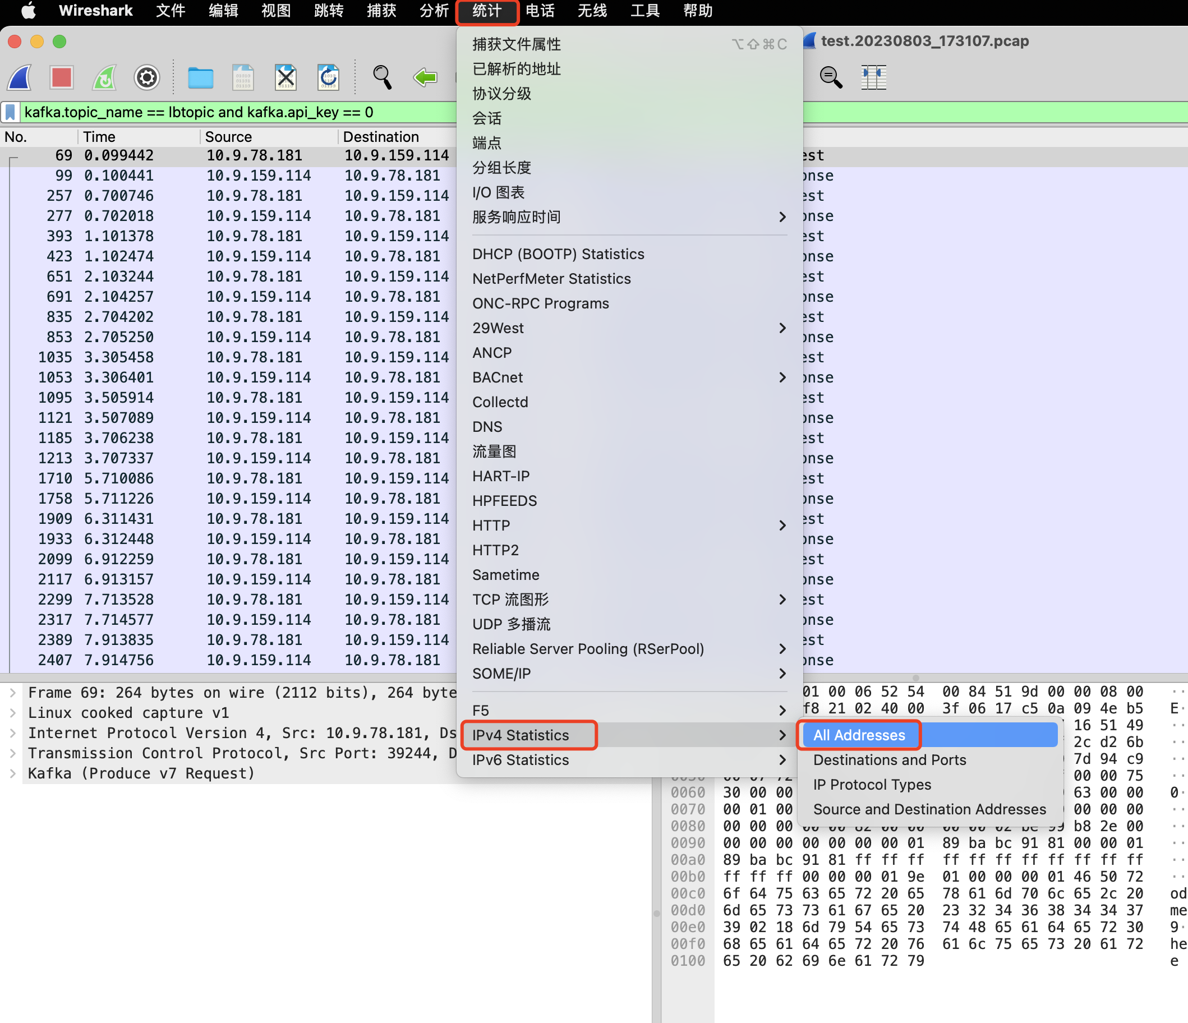Viewport: 1188px width, 1023px height.
Task: Click the resize columns toolbar icon
Action: point(874,77)
